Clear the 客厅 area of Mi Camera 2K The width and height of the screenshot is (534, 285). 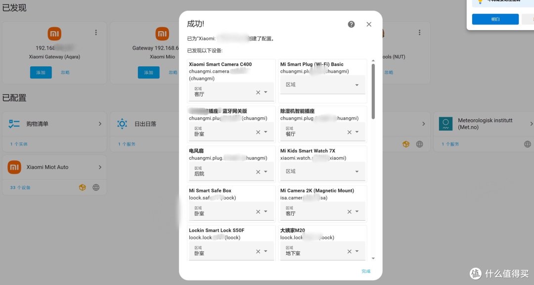[x=350, y=212]
